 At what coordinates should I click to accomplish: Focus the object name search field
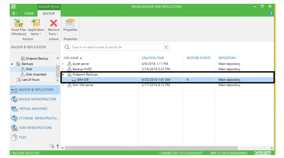click(x=116, y=47)
